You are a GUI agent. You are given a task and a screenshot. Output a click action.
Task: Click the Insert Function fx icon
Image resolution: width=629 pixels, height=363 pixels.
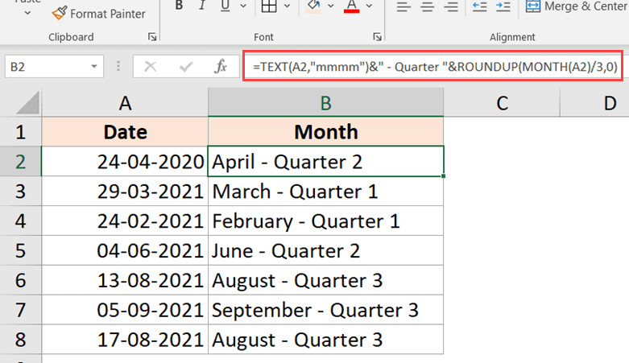click(221, 67)
